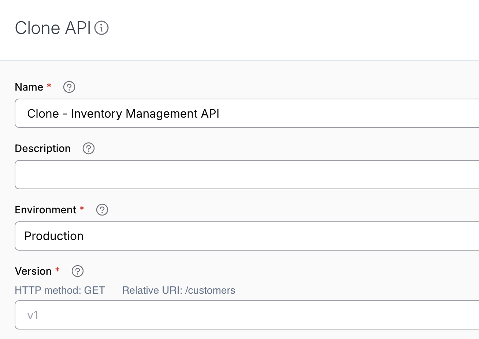This screenshot has width=479, height=339.
Task: Click the Name field label
Action: [x=29, y=87]
